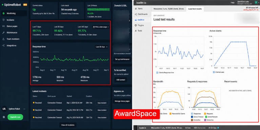Screen dimensions: 260x130
Task: Switch to Mezzanine: 3 urls, 10,000 clients tab
Action: [x=168, y=9]
